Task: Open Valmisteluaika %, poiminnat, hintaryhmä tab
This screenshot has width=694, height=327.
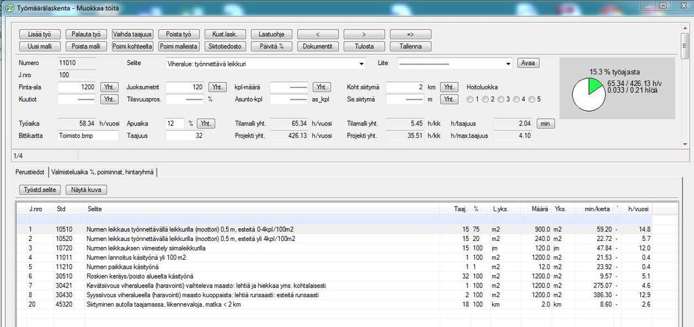Action: [102, 173]
